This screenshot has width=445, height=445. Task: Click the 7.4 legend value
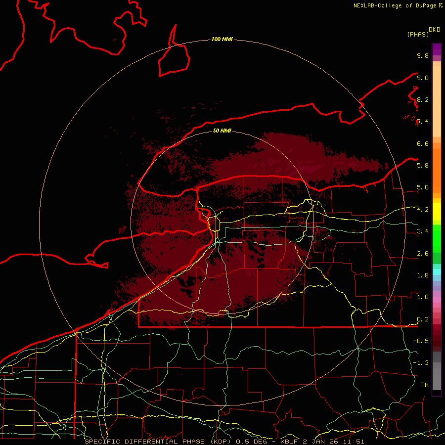(423, 122)
